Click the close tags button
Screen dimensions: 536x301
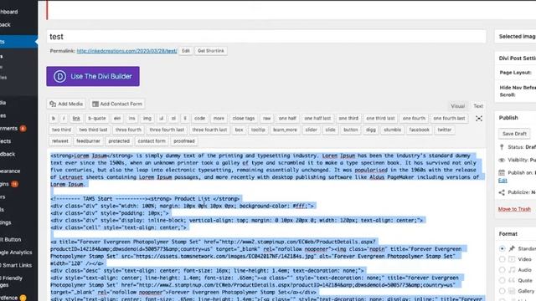click(244, 119)
